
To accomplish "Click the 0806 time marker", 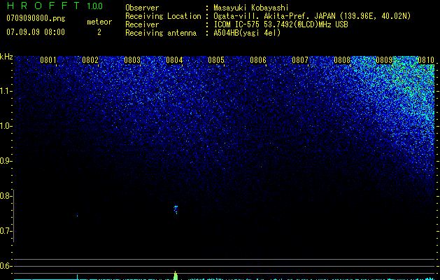I will [x=258, y=60].
